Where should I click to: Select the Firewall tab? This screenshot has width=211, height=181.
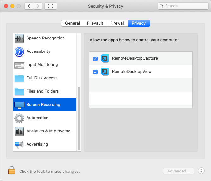point(118,23)
